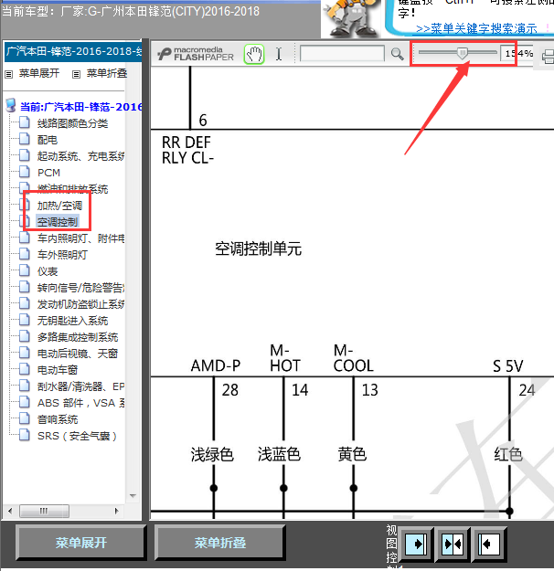Image resolution: width=554 pixels, height=571 pixels.
Task: Open 电动后视镜、天窗 tree item
Action: pos(78,354)
